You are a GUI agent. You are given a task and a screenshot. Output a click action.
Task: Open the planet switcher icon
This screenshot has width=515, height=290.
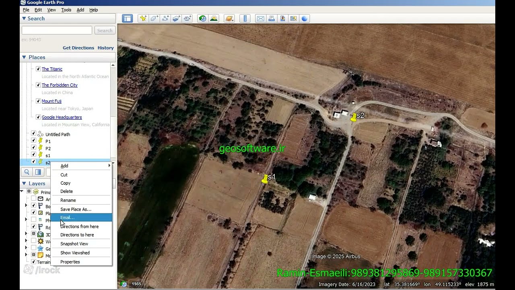[229, 18]
